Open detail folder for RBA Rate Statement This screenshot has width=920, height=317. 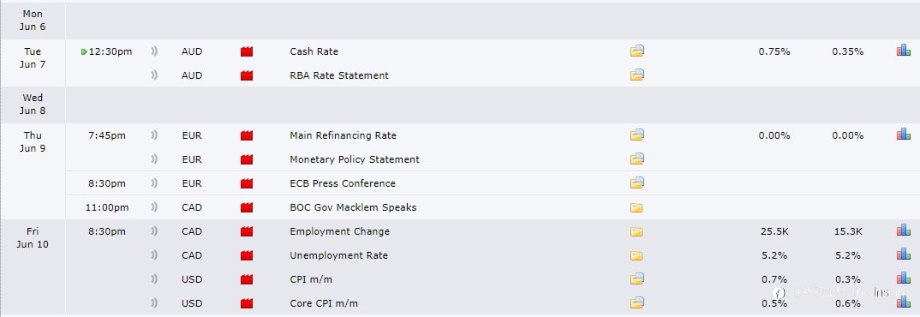coord(637,75)
